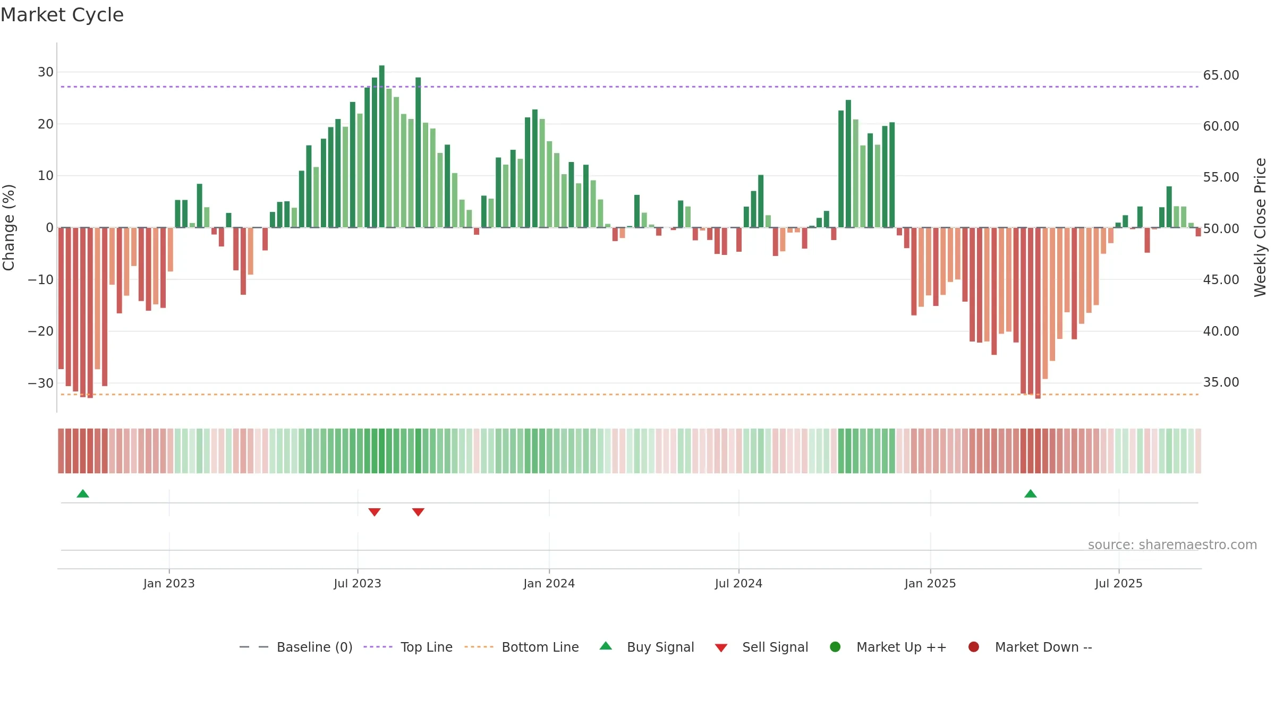The image size is (1275, 717).
Task: Click the Jul 2024 x-axis label
Action: [738, 583]
